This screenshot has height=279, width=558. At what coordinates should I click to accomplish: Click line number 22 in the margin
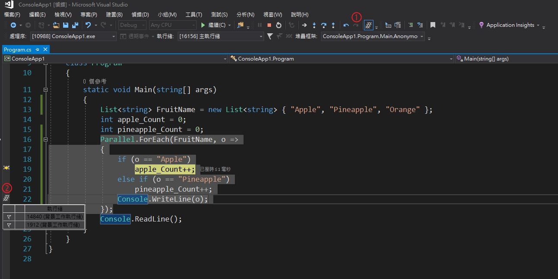tap(27, 199)
